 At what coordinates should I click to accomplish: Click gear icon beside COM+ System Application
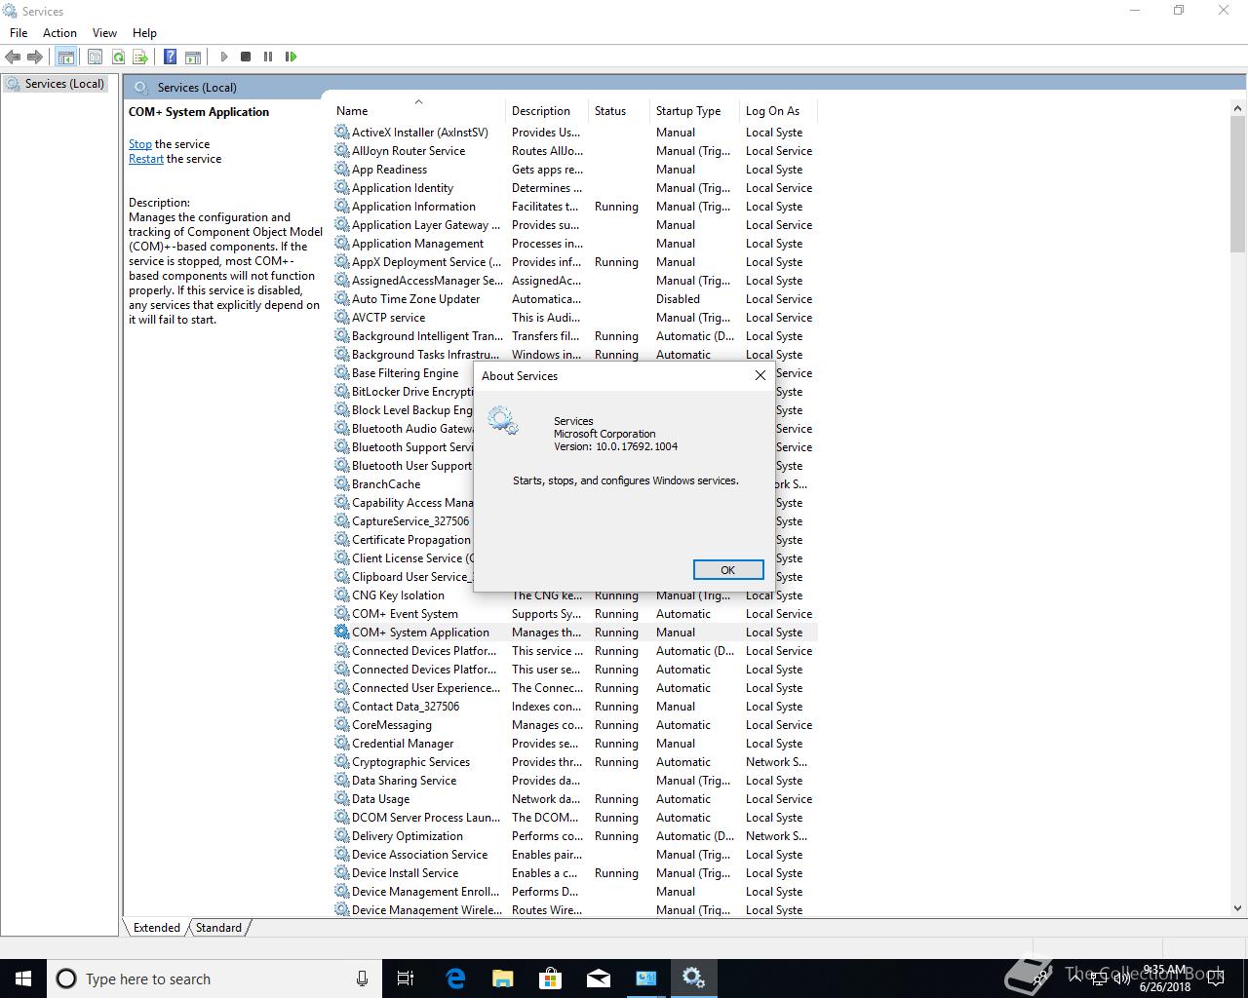pyautogui.click(x=342, y=633)
